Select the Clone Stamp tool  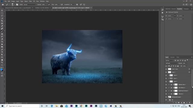[x=2, y=34]
